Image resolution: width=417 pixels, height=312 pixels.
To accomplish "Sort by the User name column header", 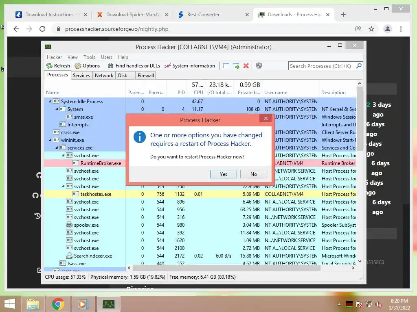I will tap(291, 93).
